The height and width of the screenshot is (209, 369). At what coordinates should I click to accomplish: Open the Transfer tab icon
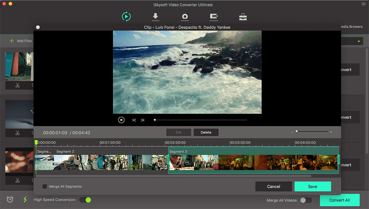coord(214,16)
